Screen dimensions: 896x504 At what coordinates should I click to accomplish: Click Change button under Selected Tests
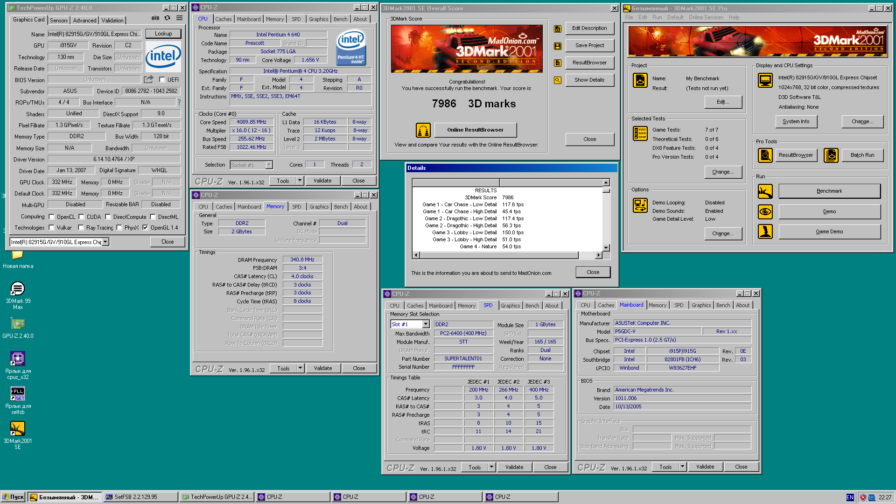point(723,172)
